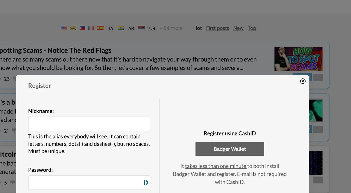Click the 'Password:' label
351x193 pixels.
(40, 170)
